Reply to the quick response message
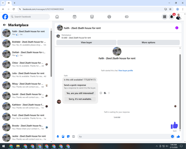 tap(105, 93)
